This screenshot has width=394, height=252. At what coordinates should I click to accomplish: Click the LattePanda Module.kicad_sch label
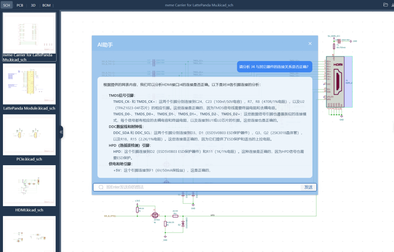pyautogui.click(x=29, y=108)
